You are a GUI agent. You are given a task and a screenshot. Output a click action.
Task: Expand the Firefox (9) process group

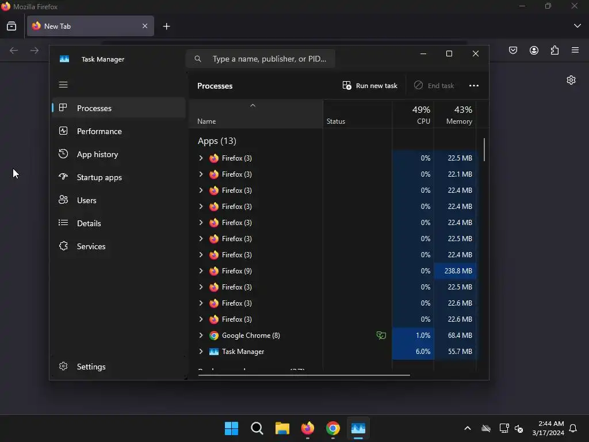201,271
